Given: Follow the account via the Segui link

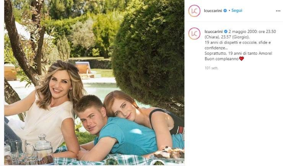Looking at the screenshot, I should point(237,10).
